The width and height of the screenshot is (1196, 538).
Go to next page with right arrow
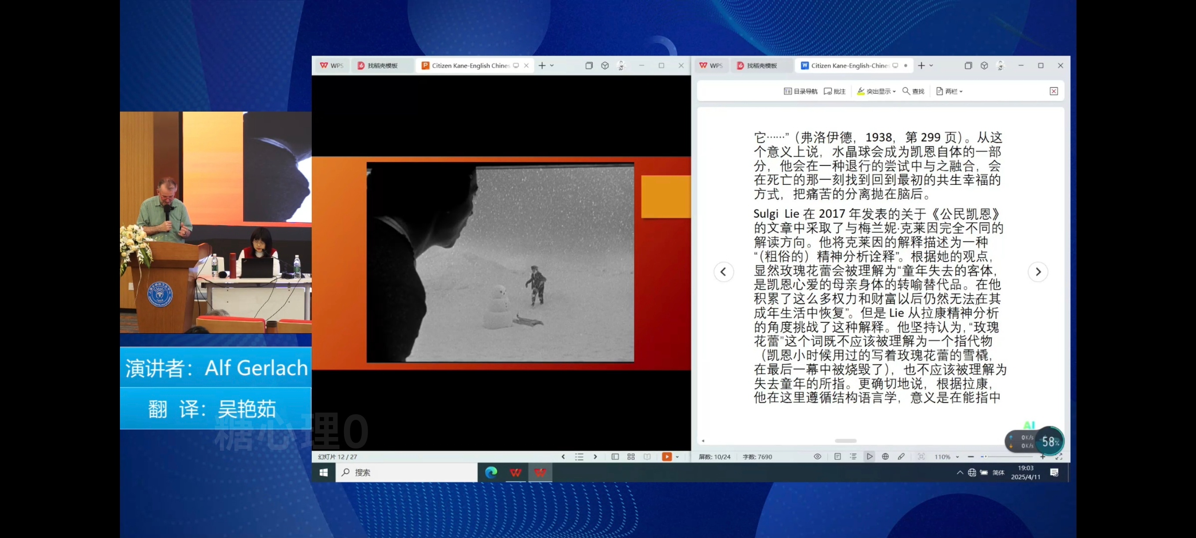click(1038, 272)
